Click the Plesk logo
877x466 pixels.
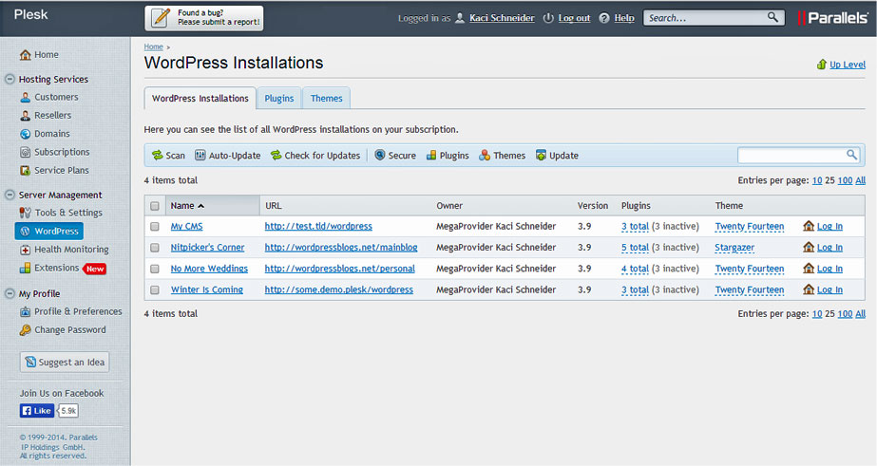pos(30,14)
